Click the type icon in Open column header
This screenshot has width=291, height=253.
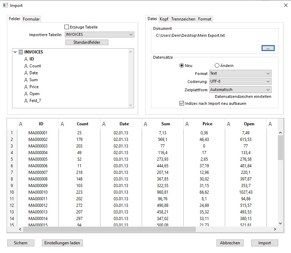pyautogui.click(x=229, y=124)
